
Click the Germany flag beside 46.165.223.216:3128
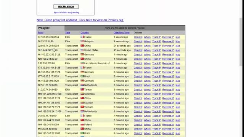click(x=82, y=54)
